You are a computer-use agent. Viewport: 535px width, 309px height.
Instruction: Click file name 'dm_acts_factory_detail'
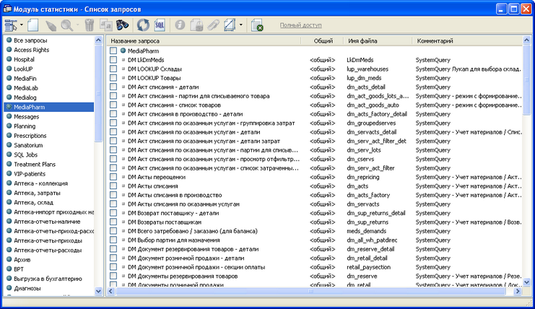pyautogui.click(x=377, y=114)
